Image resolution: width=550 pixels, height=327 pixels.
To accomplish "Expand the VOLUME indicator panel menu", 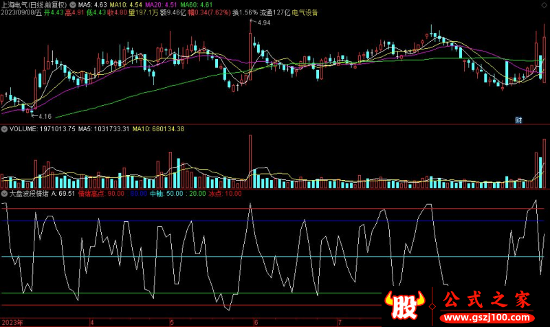I will 4,128.
